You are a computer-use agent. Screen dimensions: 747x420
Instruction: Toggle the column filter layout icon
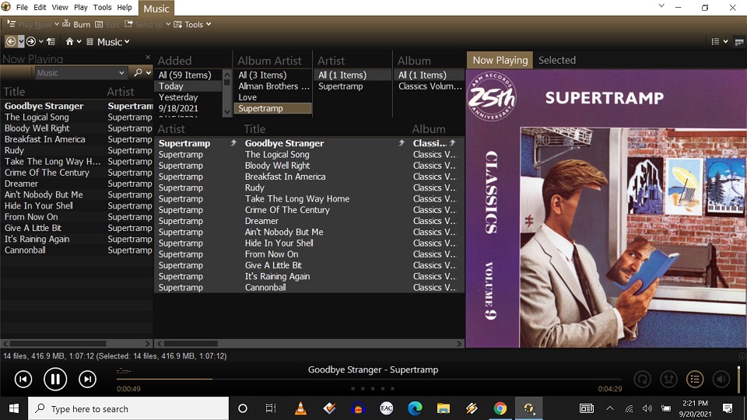739,42
